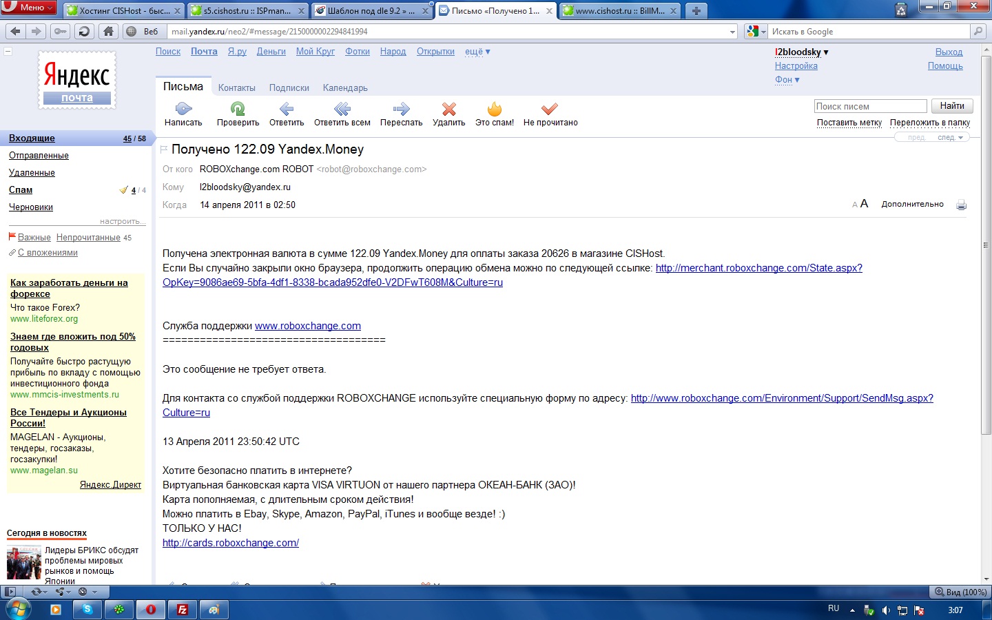Open the Календарь tab
This screenshot has height=620, width=992.
coord(345,88)
